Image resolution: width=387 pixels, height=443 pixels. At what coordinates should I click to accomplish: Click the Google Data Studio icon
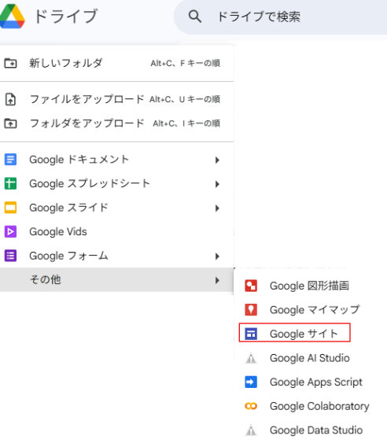pyautogui.click(x=251, y=430)
